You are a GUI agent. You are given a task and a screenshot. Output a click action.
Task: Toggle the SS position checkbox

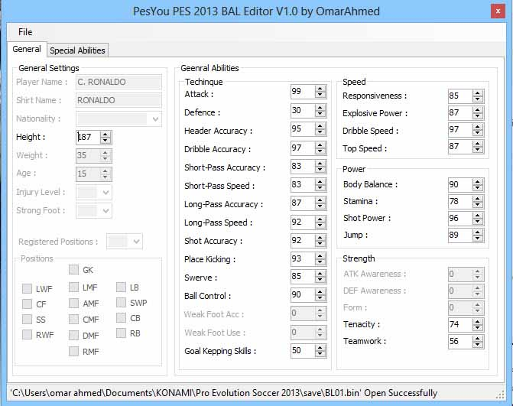coord(28,319)
